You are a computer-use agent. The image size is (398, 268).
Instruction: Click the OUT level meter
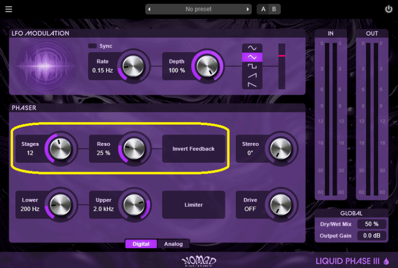[x=372, y=119]
